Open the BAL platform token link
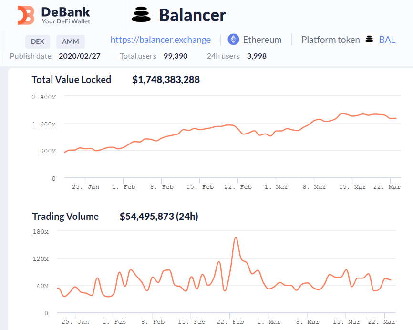Image resolution: width=413 pixels, height=330 pixels. (387, 40)
